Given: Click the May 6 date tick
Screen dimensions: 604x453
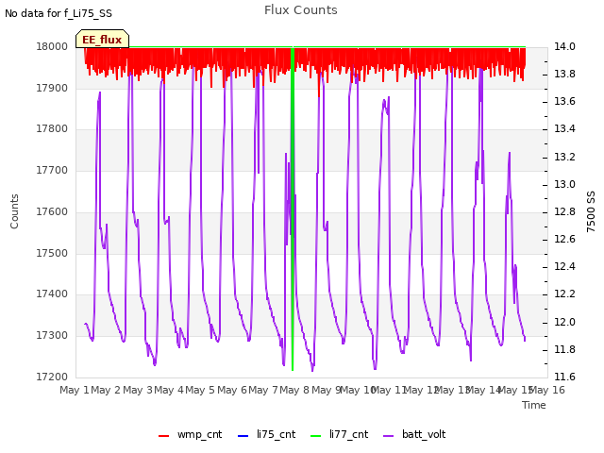Looking at the screenshot, I should [232, 390].
